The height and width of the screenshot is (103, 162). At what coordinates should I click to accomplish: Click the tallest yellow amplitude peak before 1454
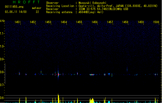[58, 98]
